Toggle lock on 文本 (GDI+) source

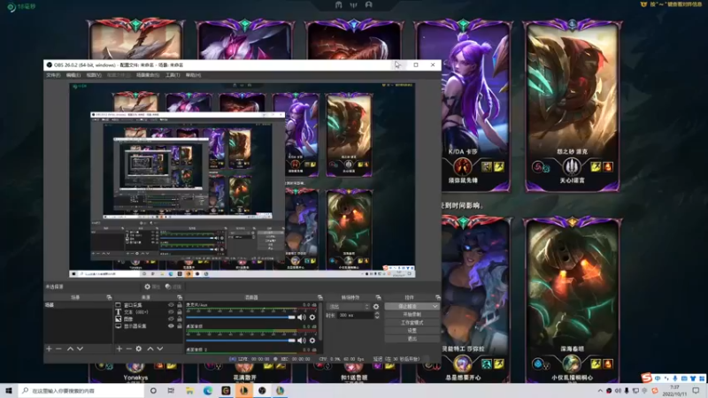180,312
